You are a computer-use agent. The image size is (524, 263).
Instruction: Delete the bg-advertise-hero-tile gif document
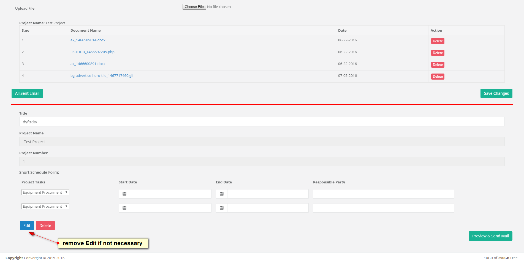tap(438, 77)
